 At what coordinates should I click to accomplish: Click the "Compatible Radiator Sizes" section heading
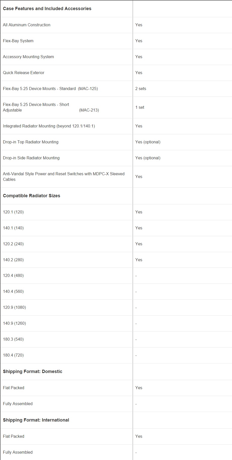32,196
